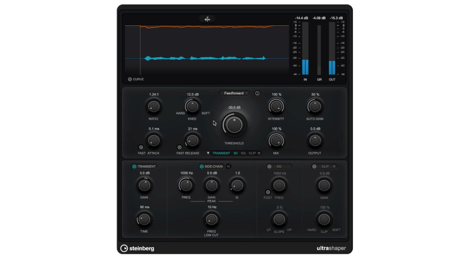Image resolution: width=469 pixels, height=258 pixels.
Task: Enable the Fast Release option
Action: pos(180,147)
